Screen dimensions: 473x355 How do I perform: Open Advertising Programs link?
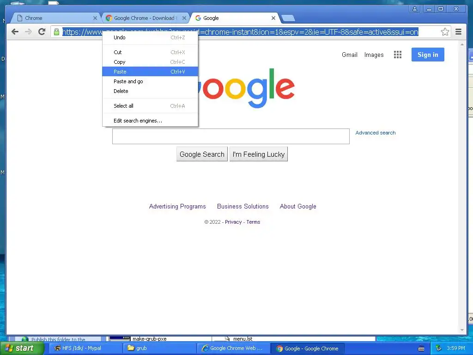pos(177,206)
